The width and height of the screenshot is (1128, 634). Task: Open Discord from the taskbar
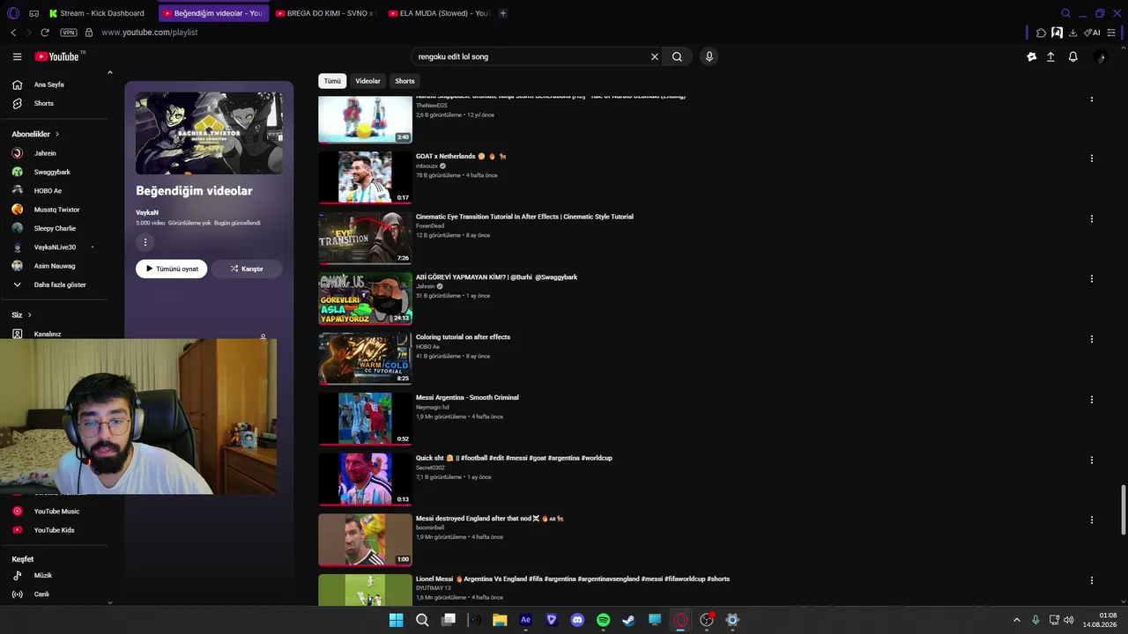577,620
